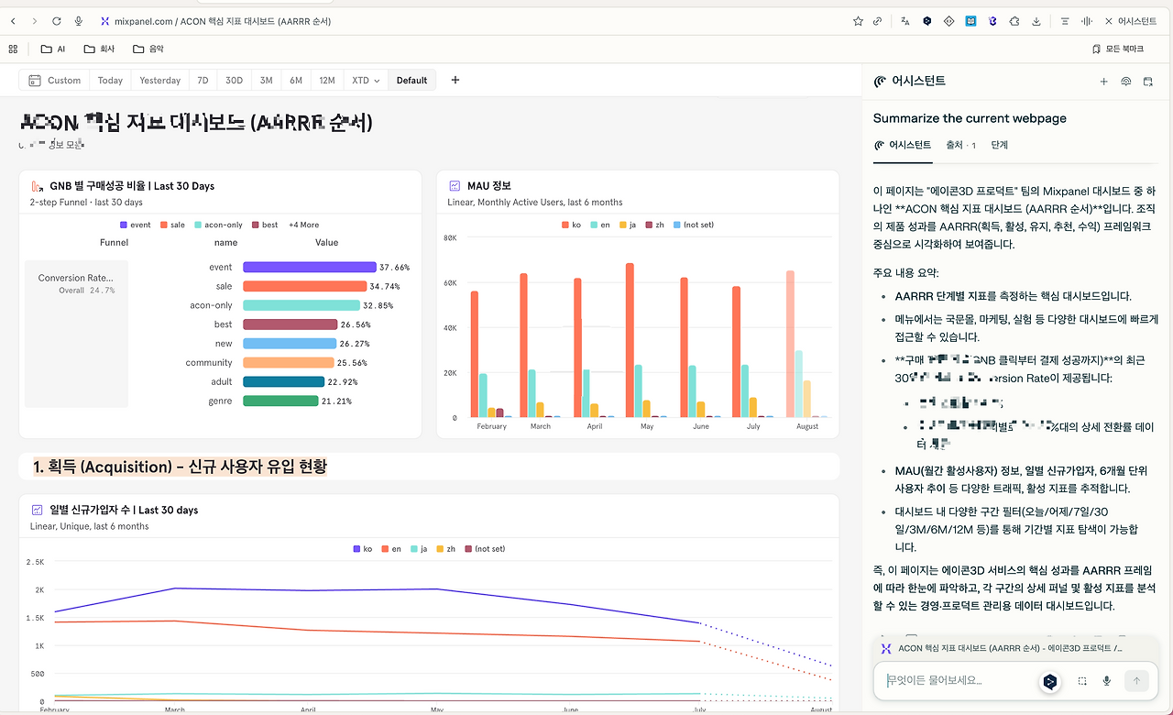This screenshot has height=715, width=1173.
Task: Toggle the acon-only series in funnel legend
Action: (219, 225)
